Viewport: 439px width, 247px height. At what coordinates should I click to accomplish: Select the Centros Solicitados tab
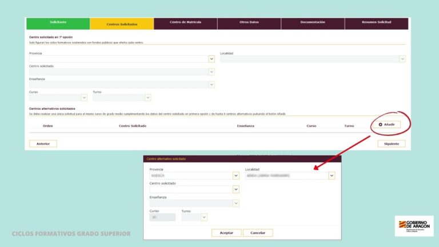click(122, 23)
